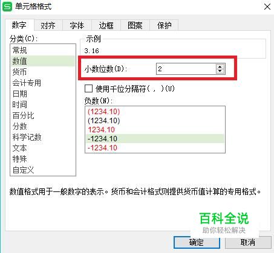The width and height of the screenshot is (274, 253).
Task: Choose 分数 category
Action: 43,126
